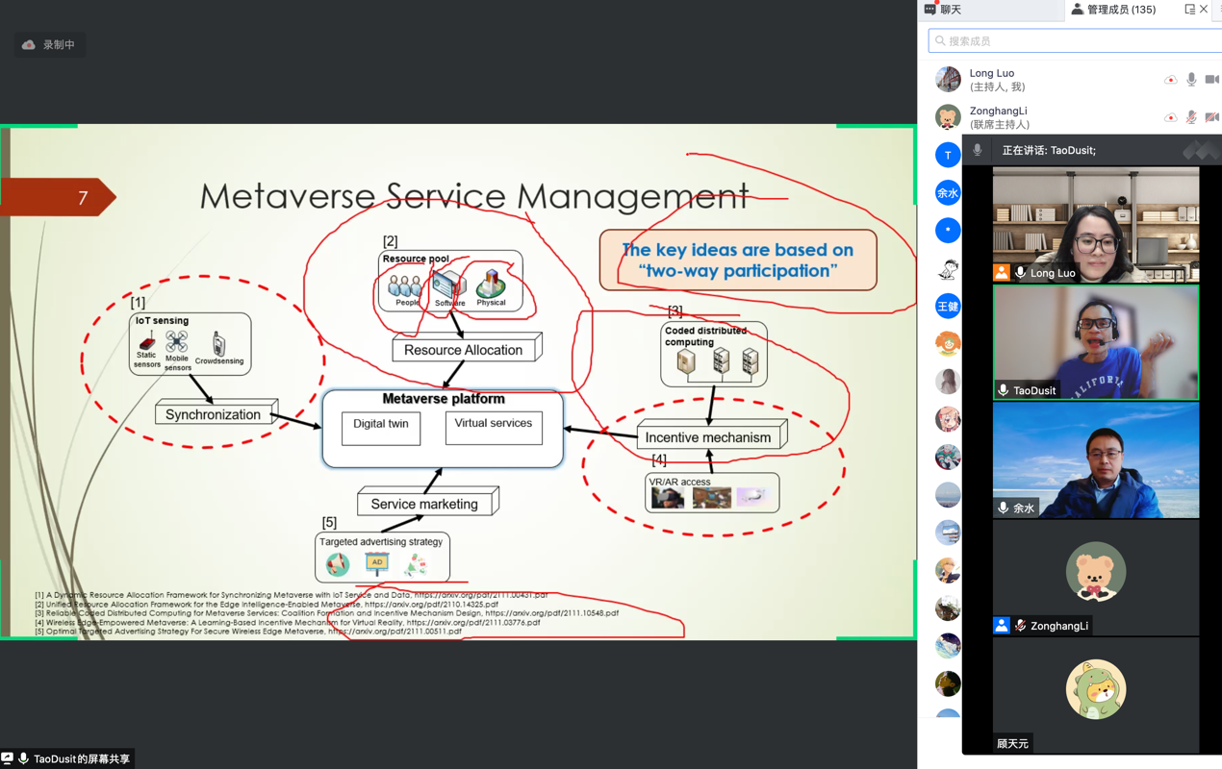Image resolution: width=1222 pixels, height=769 pixels.
Task: Click the blue T avatar in member list
Action: point(948,155)
